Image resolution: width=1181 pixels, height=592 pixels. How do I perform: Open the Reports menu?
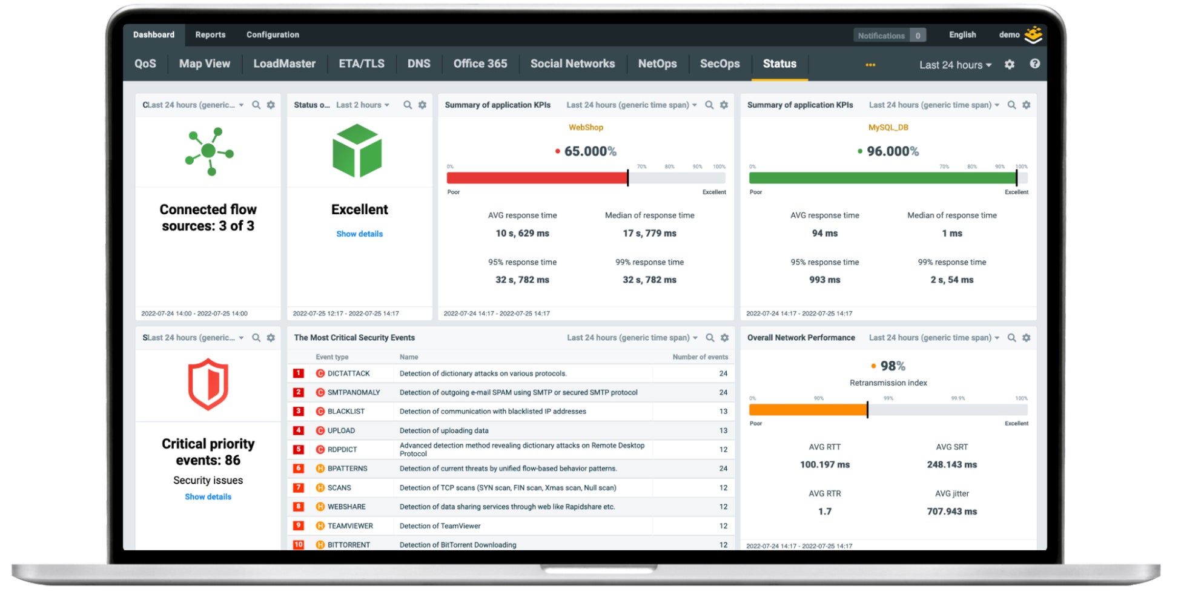210,35
